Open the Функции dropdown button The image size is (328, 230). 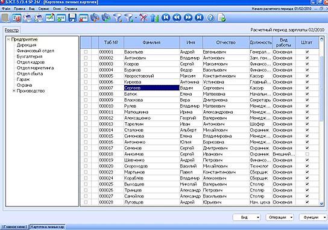pos(313,217)
